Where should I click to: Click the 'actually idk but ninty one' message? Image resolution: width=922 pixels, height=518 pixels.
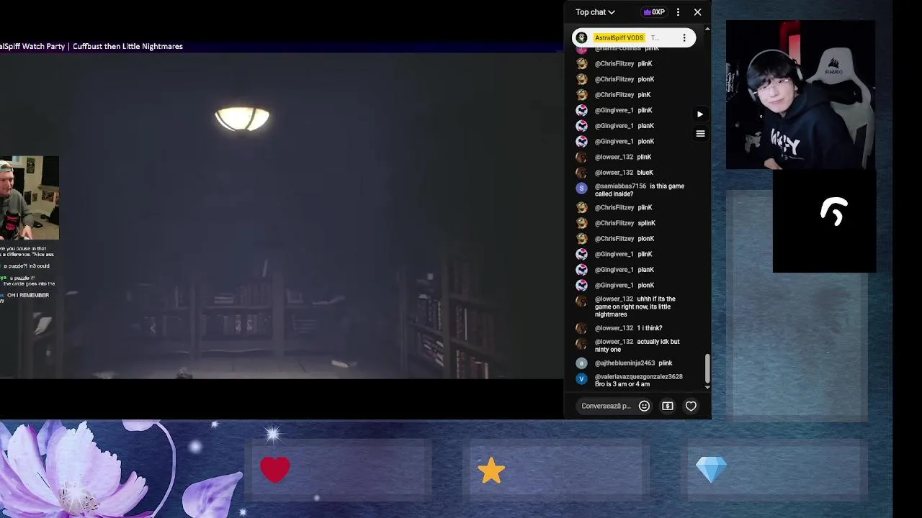coord(637,345)
